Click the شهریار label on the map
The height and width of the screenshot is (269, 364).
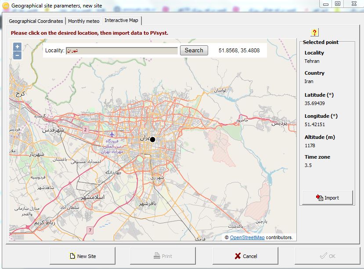[37, 154]
